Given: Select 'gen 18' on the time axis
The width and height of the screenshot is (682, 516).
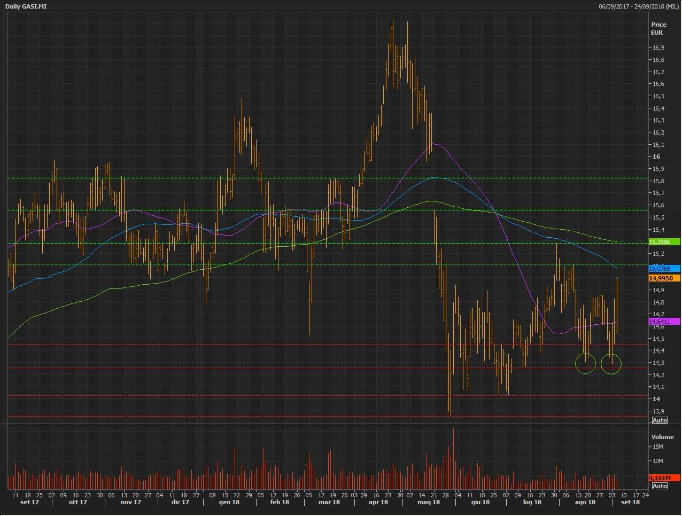Looking at the screenshot, I should [x=229, y=502].
